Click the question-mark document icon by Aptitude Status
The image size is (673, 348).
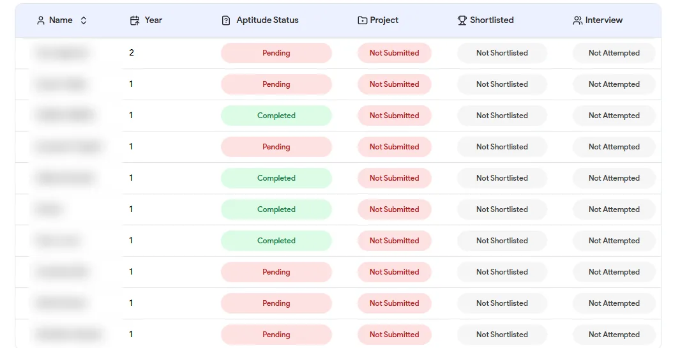click(226, 20)
